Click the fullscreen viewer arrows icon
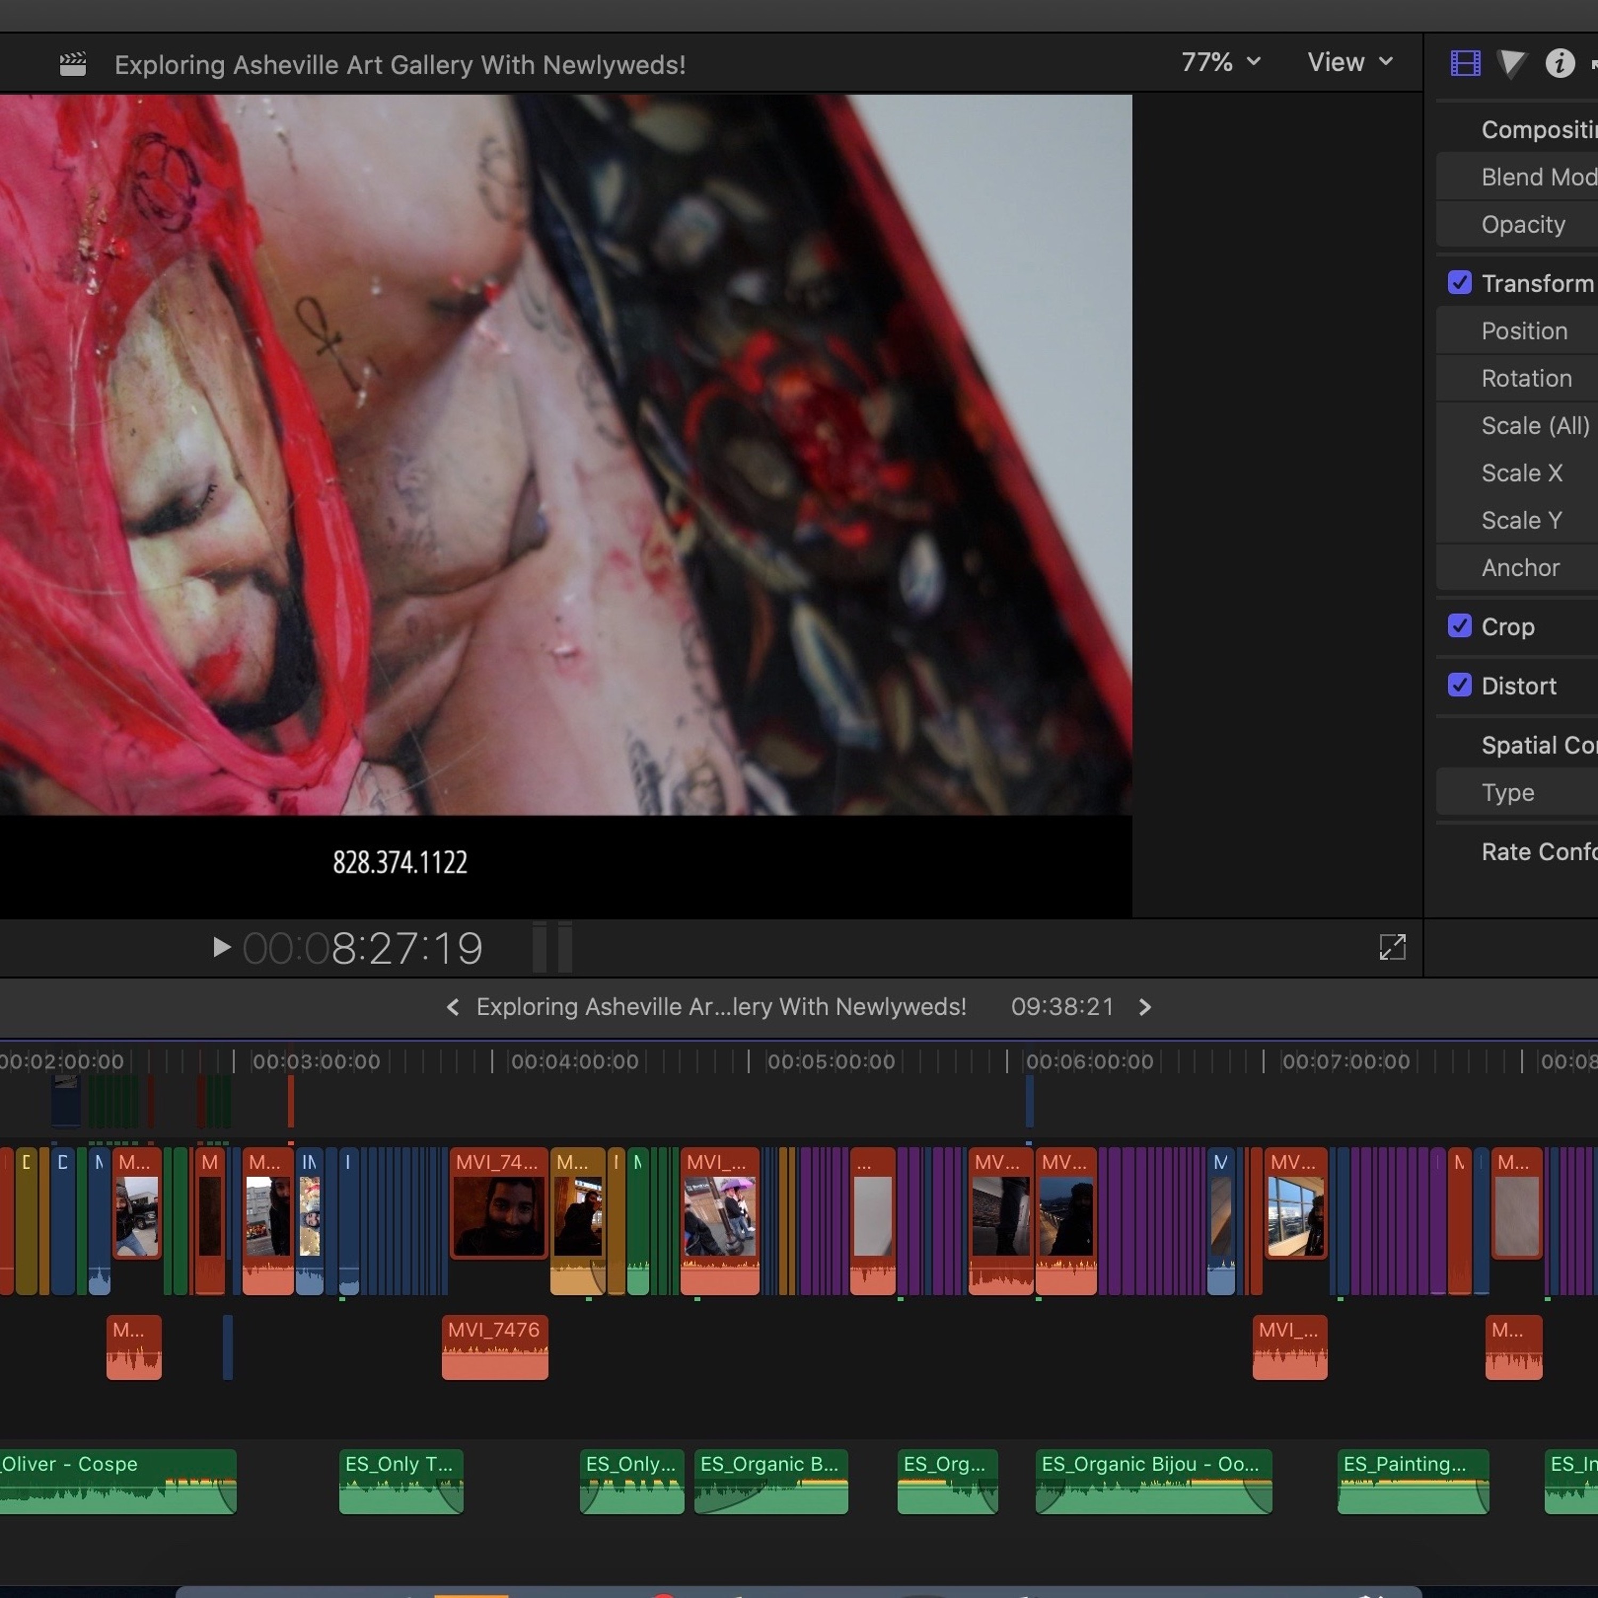 pyautogui.click(x=1392, y=947)
